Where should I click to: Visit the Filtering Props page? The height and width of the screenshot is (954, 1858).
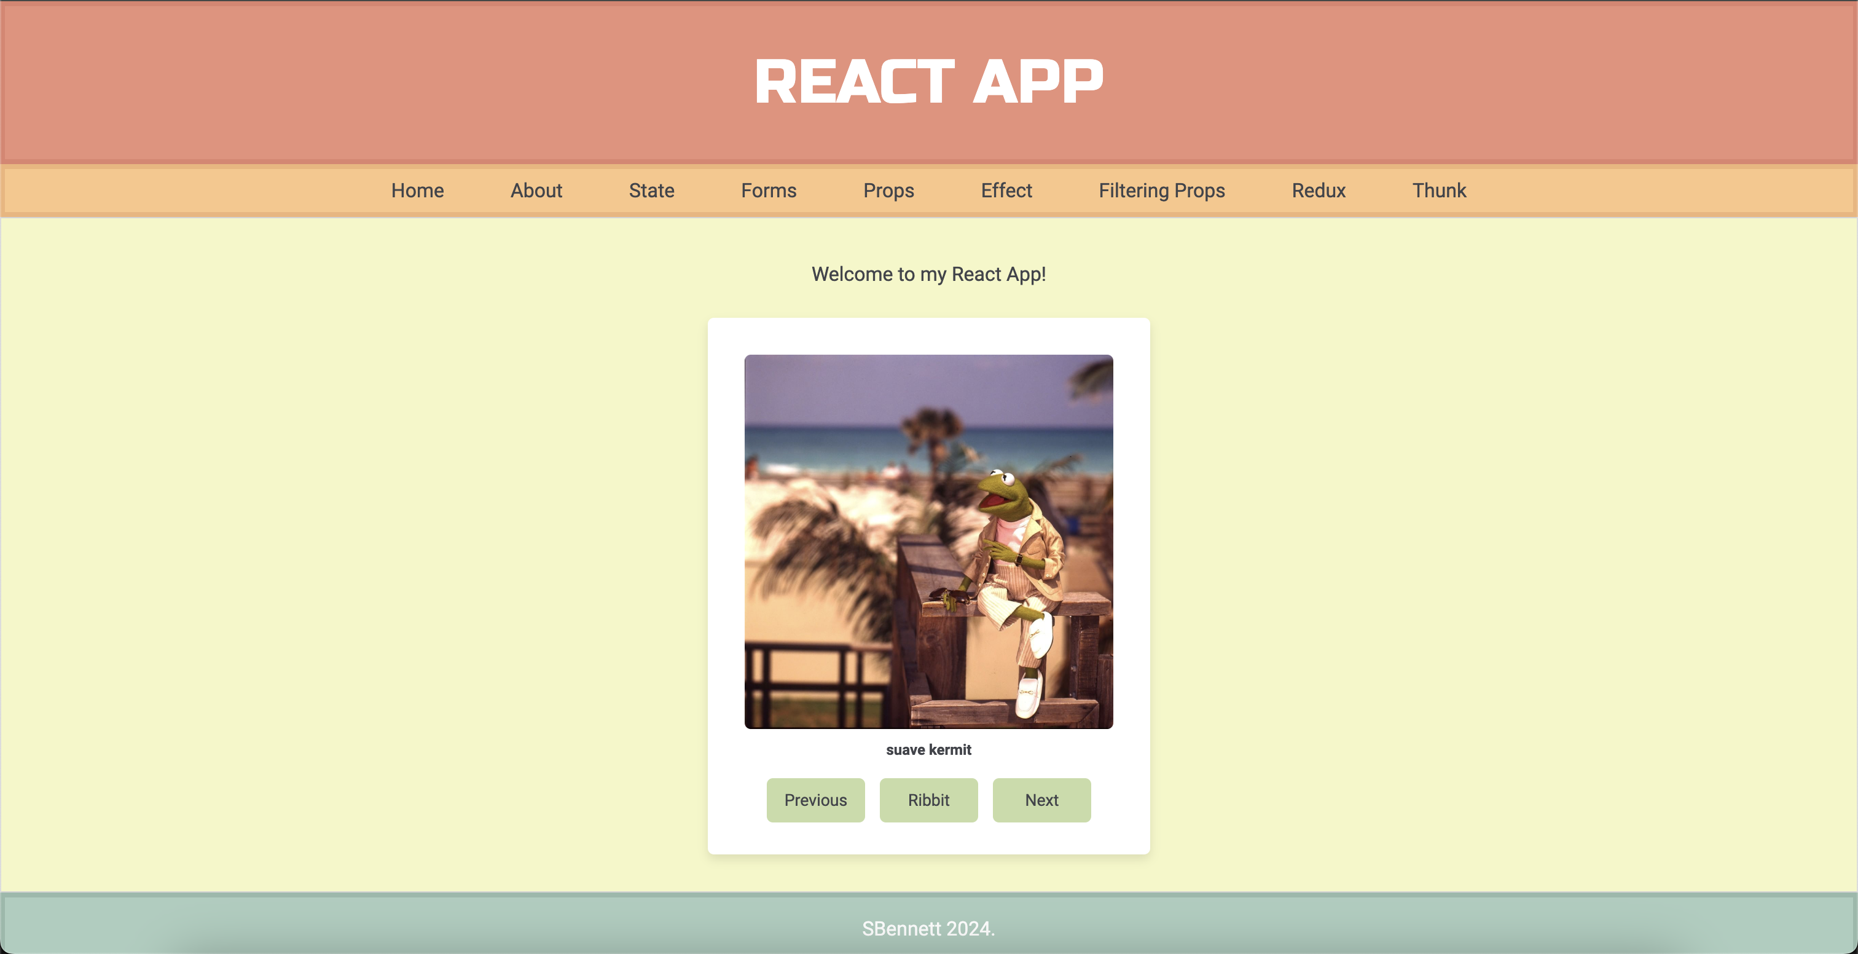coord(1161,191)
